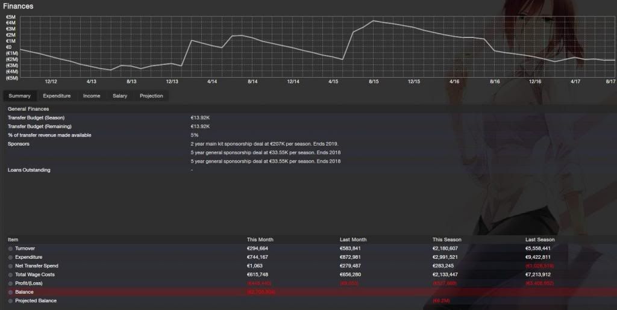Image resolution: width=617 pixels, height=310 pixels.
Task: Toggle the Profit/(Loss) row bullet
Action: 11,284
